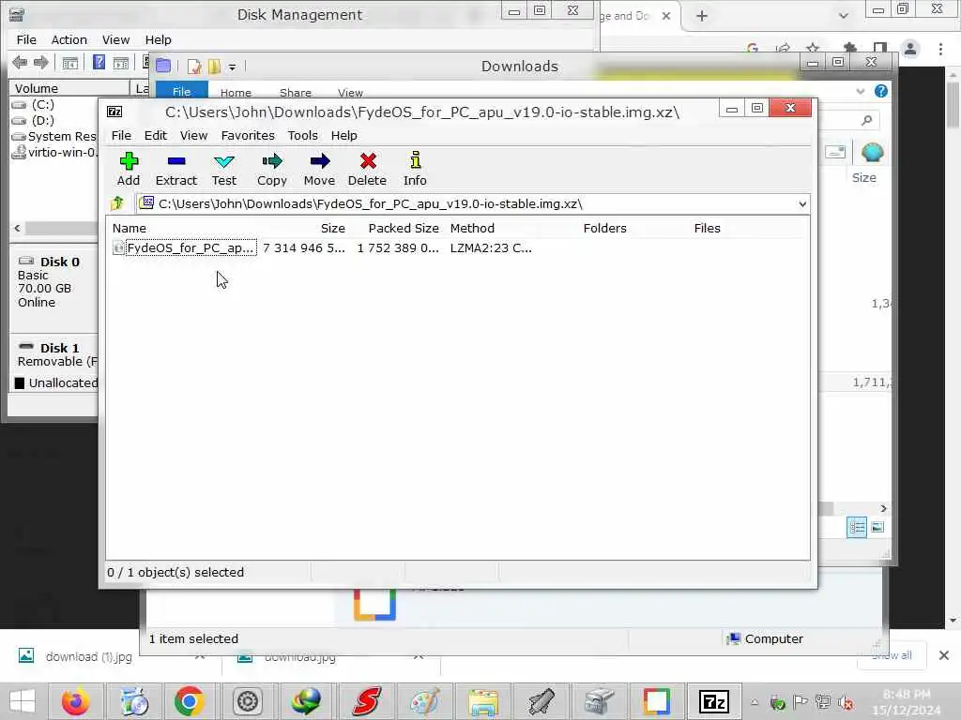
Task: Open 7-Zip Edit menu
Action: click(156, 135)
